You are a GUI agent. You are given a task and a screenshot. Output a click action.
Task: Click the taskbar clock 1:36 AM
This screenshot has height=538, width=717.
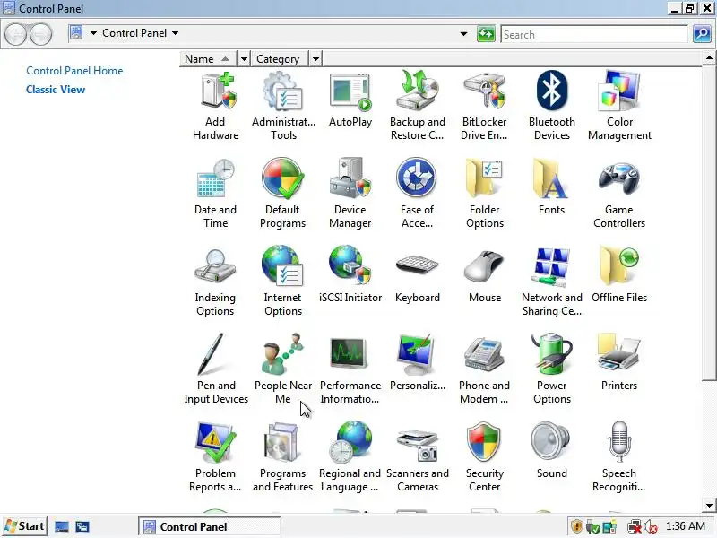pos(686,526)
